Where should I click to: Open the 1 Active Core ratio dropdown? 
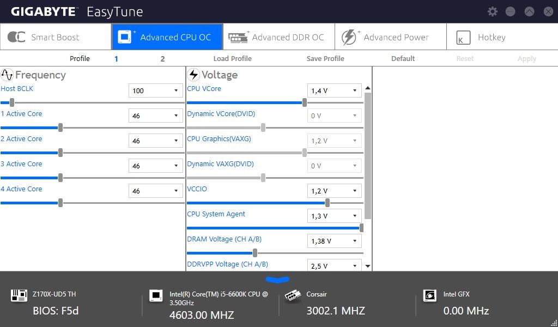(155, 116)
